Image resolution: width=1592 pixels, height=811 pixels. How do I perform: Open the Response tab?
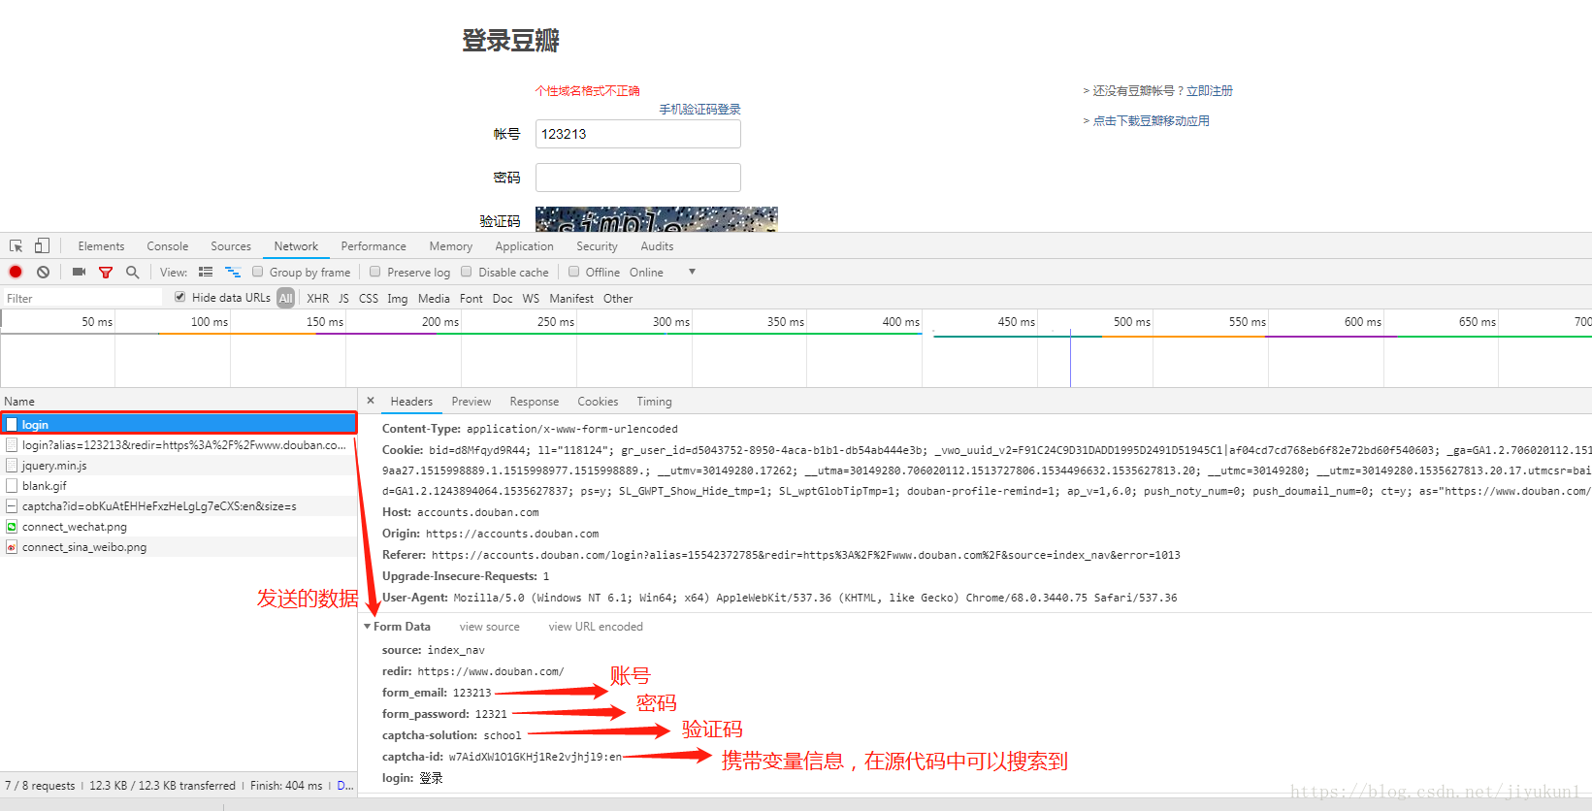535,402
